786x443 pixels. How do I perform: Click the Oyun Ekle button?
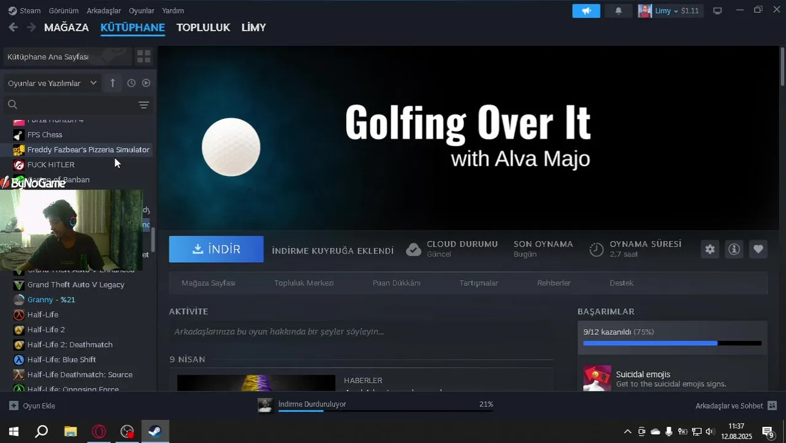pos(32,406)
